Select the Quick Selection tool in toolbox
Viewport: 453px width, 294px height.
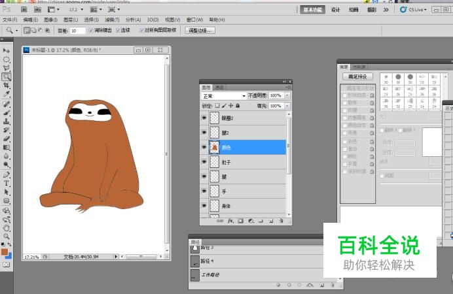click(7, 76)
